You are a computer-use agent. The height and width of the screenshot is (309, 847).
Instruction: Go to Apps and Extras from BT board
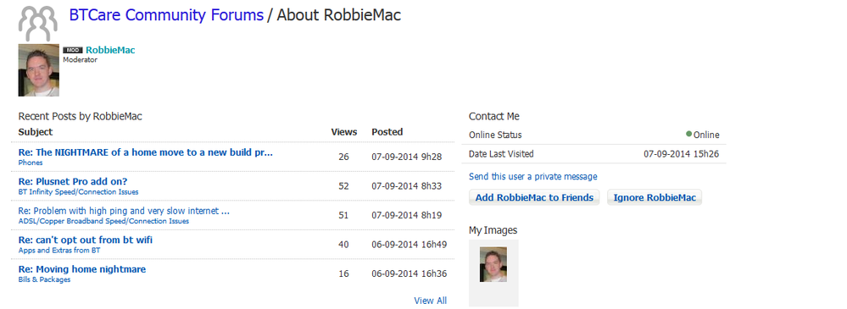[59, 251]
